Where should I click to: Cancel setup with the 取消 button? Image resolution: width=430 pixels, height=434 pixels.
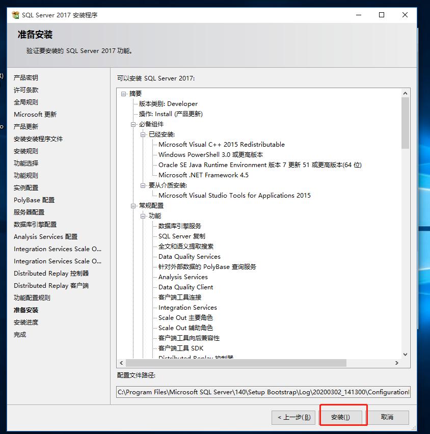click(x=387, y=417)
